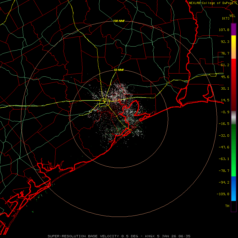Screen dimensions: 238x238
Task: Select the 14.5 velocity scale value
Action: pos(225,100)
